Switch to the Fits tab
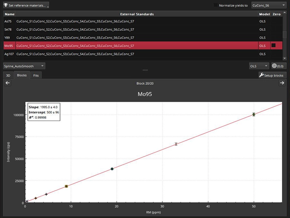This screenshot has width=290, height=218. click(36, 75)
